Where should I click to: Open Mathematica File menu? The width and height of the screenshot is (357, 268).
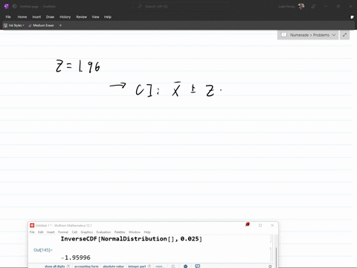(32, 232)
